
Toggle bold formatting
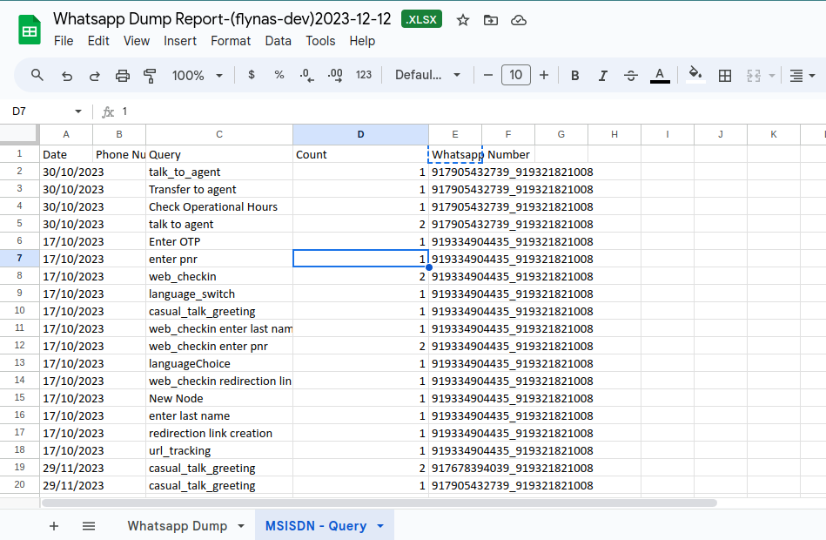click(x=574, y=76)
